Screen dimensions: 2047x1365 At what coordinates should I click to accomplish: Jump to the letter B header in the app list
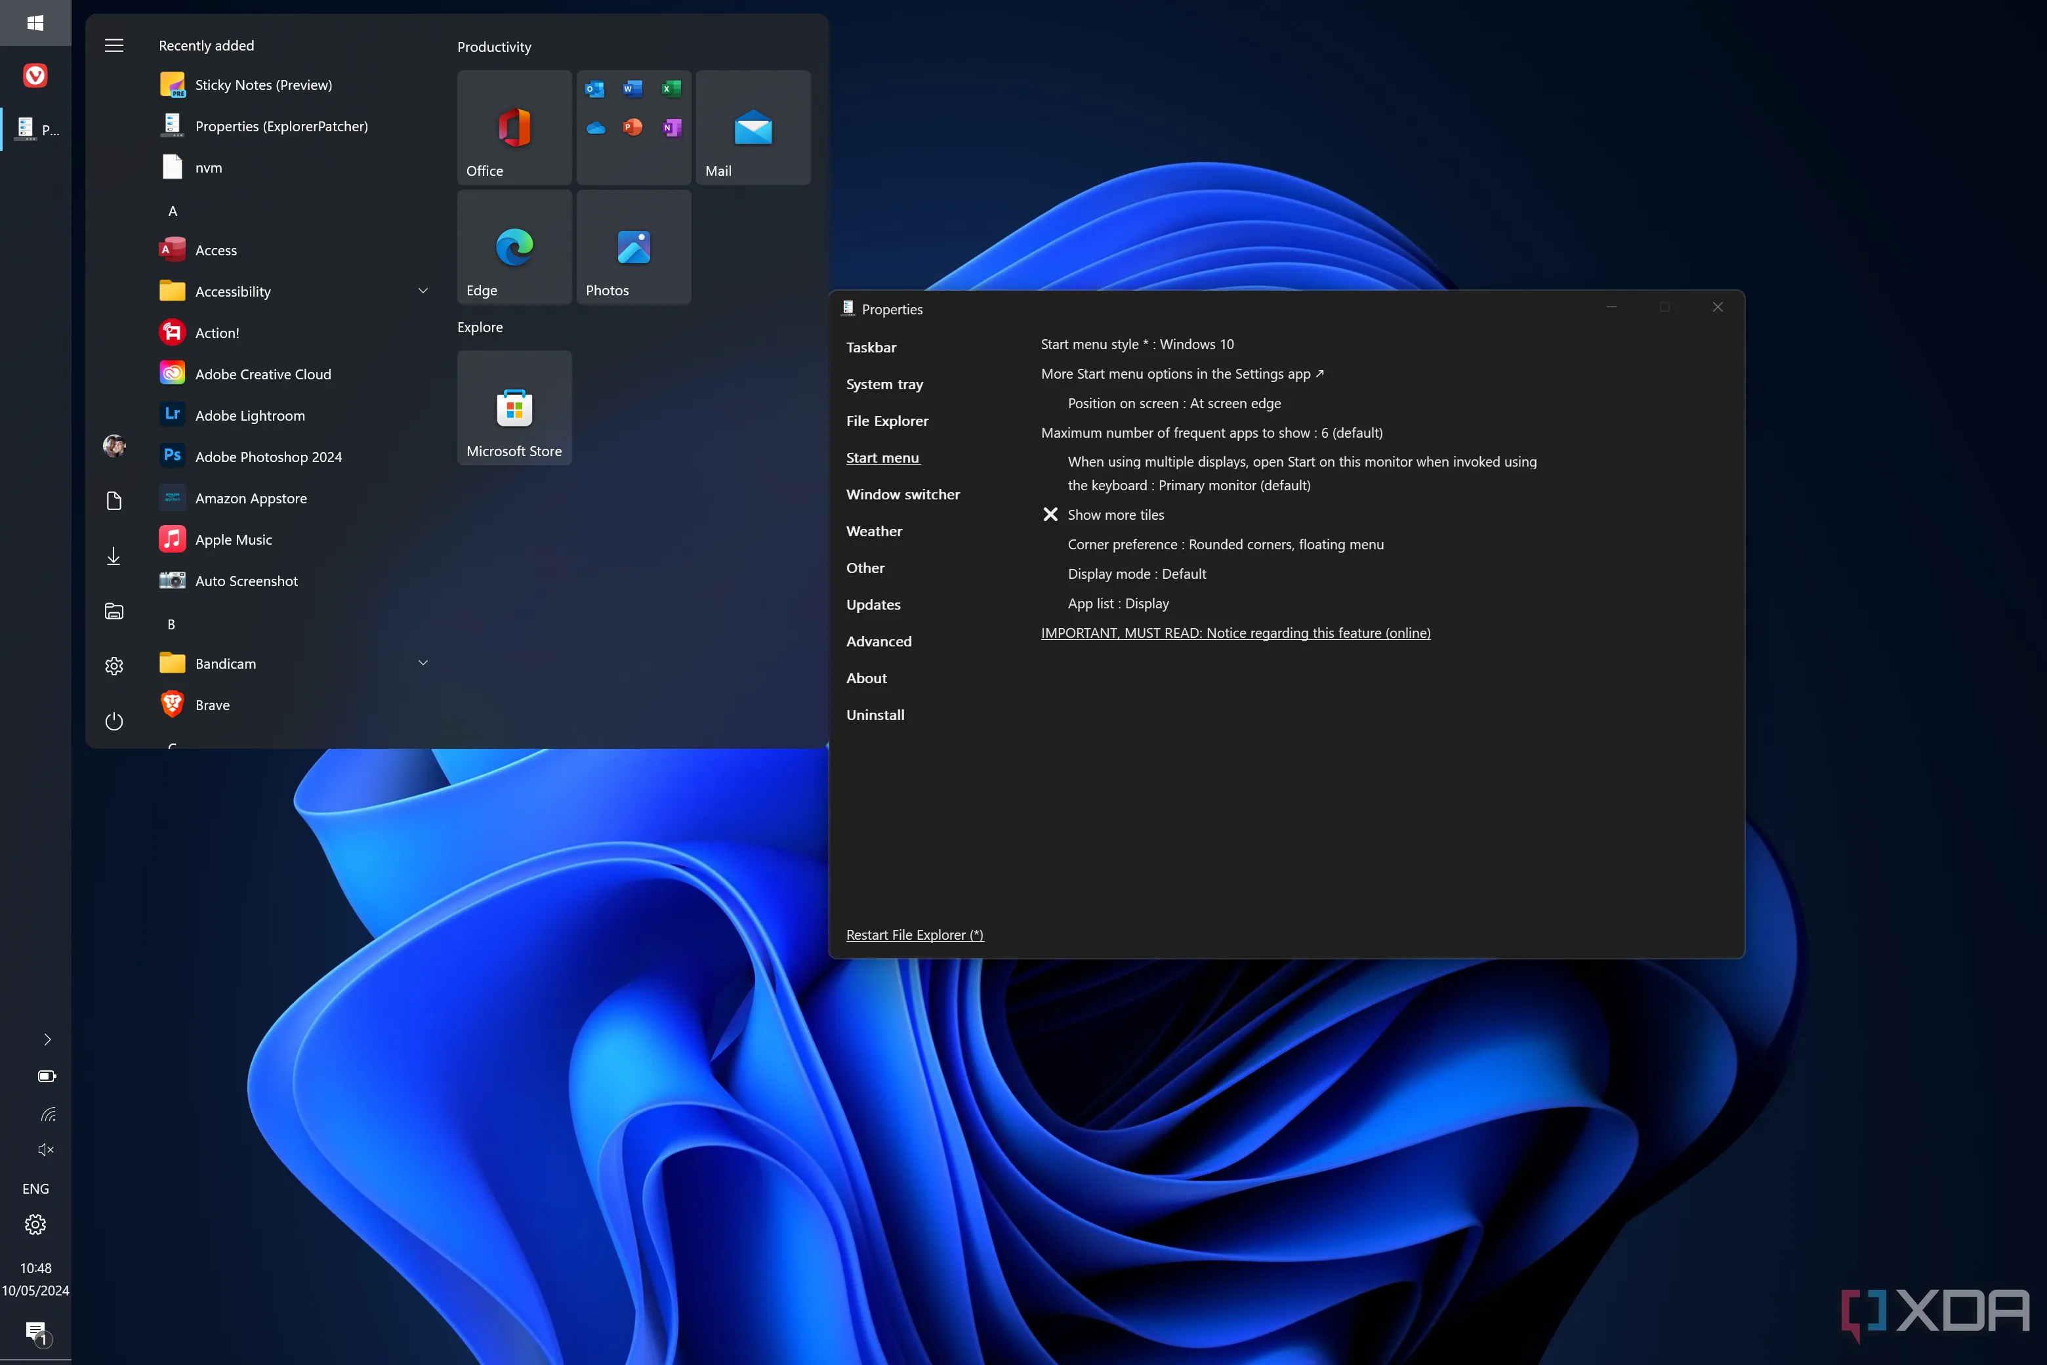pos(171,624)
